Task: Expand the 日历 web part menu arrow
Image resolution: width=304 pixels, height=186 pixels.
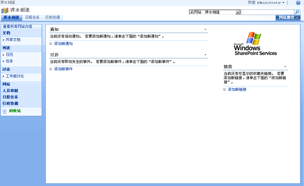Action: pyautogui.click(x=205, y=55)
